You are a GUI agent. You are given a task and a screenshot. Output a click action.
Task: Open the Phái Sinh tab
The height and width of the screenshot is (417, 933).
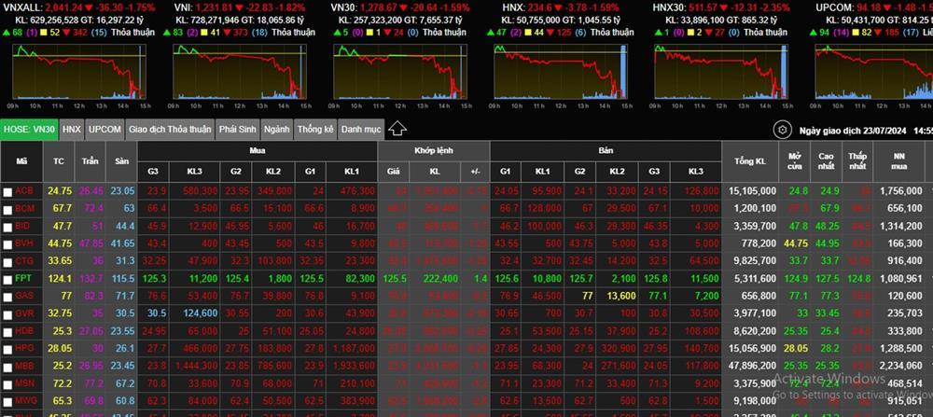(237, 129)
